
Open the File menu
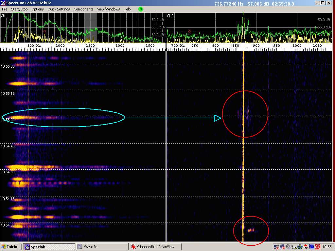click(x=5, y=9)
